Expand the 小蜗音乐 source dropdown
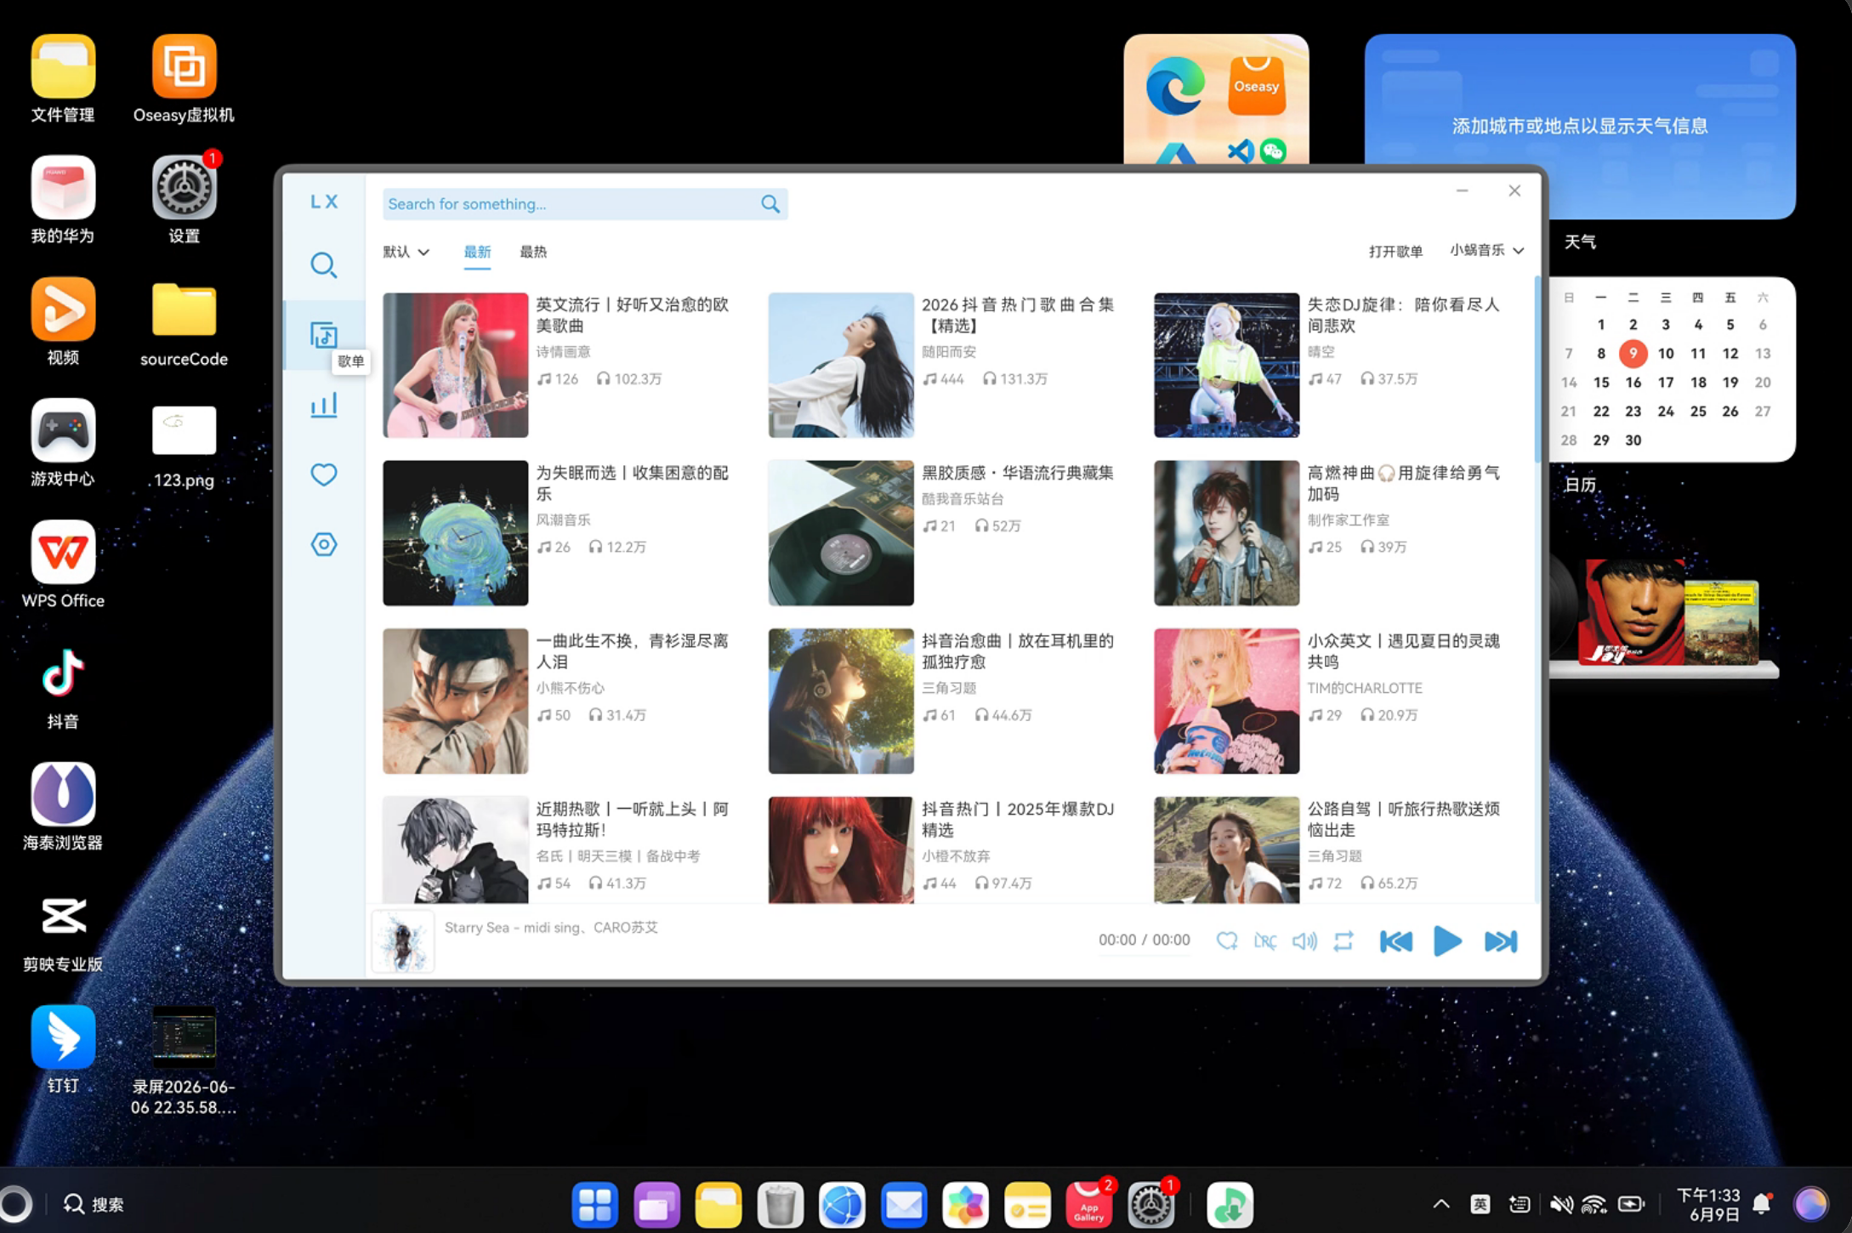The height and width of the screenshot is (1233, 1852). pyautogui.click(x=1486, y=250)
